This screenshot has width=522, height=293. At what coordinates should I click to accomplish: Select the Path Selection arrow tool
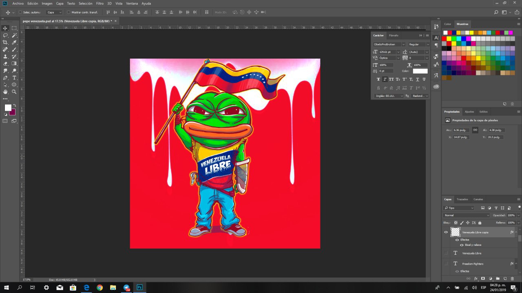click(x=5, y=85)
